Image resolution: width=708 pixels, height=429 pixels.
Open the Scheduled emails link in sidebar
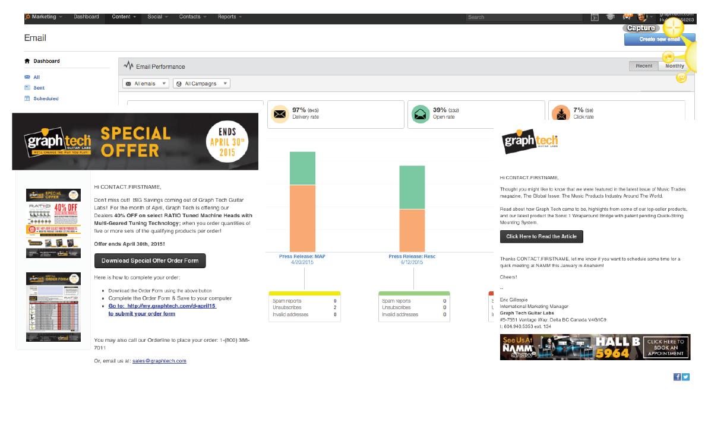click(x=46, y=98)
